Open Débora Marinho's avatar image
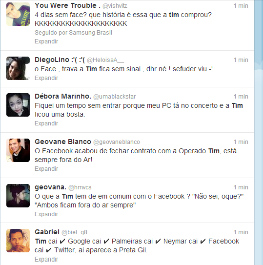The image size is (263, 265). (18, 105)
